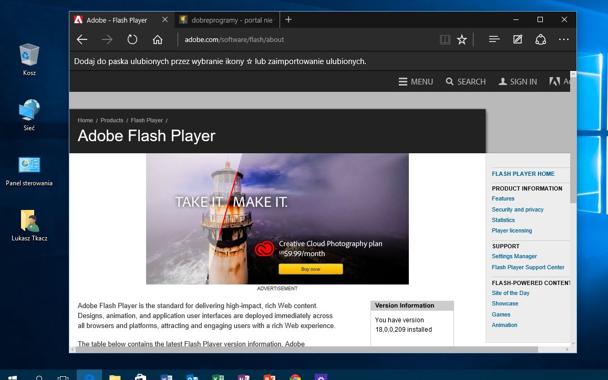Open the Showcase sidebar link
The width and height of the screenshot is (608, 380).
click(505, 304)
